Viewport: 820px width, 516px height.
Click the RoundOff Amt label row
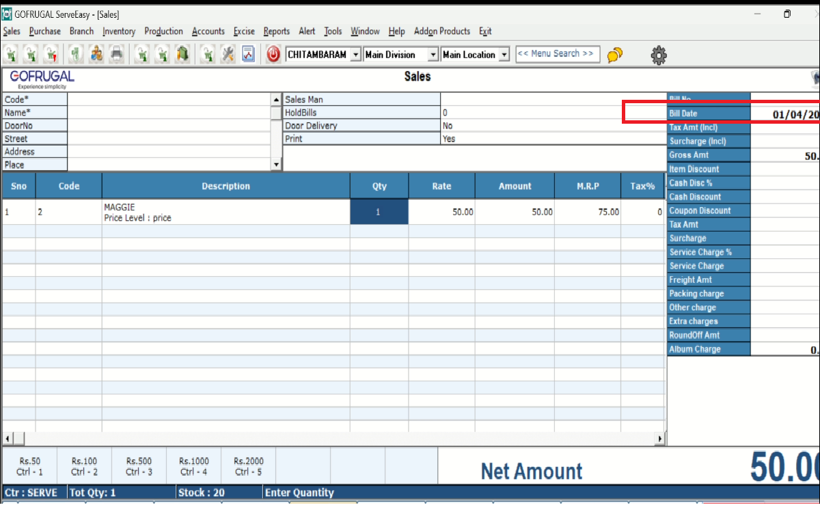pyautogui.click(x=709, y=336)
